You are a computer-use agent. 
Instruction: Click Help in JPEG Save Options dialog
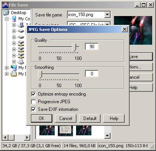pyautogui.click(x=114, y=119)
